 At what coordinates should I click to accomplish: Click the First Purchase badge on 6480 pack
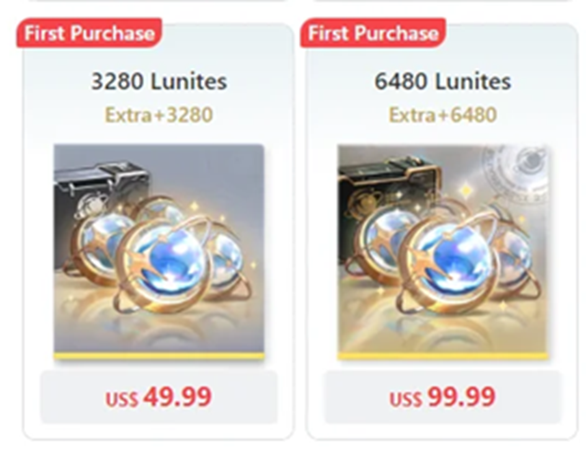(x=373, y=33)
